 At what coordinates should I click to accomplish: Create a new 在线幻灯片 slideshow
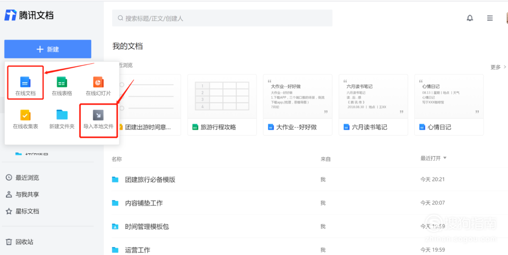pyautogui.click(x=98, y=86)
